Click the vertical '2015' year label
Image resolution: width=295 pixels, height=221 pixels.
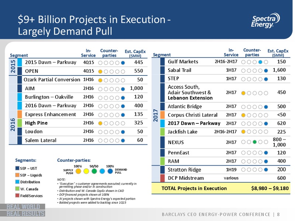13,67
